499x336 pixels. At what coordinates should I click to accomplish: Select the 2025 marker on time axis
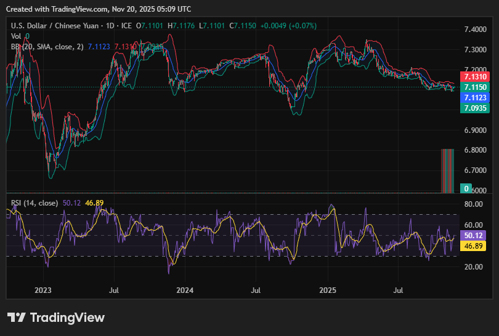click(327, 289)
